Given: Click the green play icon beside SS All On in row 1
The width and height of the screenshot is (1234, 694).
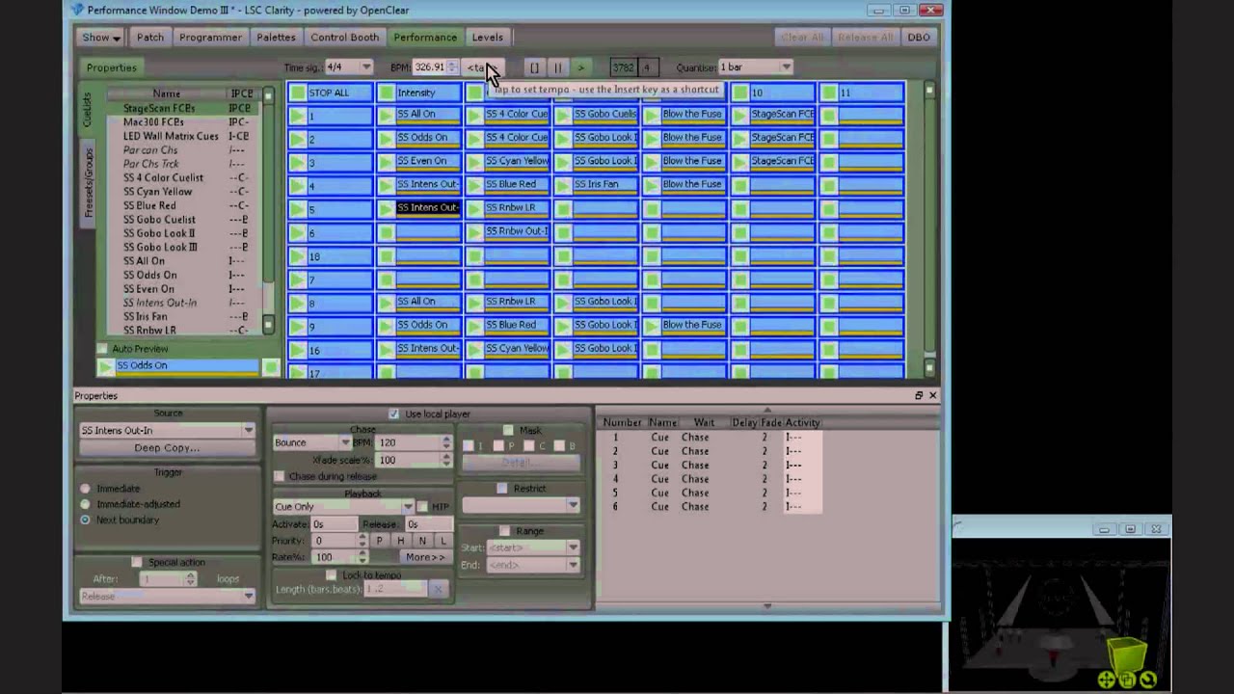Looking at the screenshot, I should [387, 116].
